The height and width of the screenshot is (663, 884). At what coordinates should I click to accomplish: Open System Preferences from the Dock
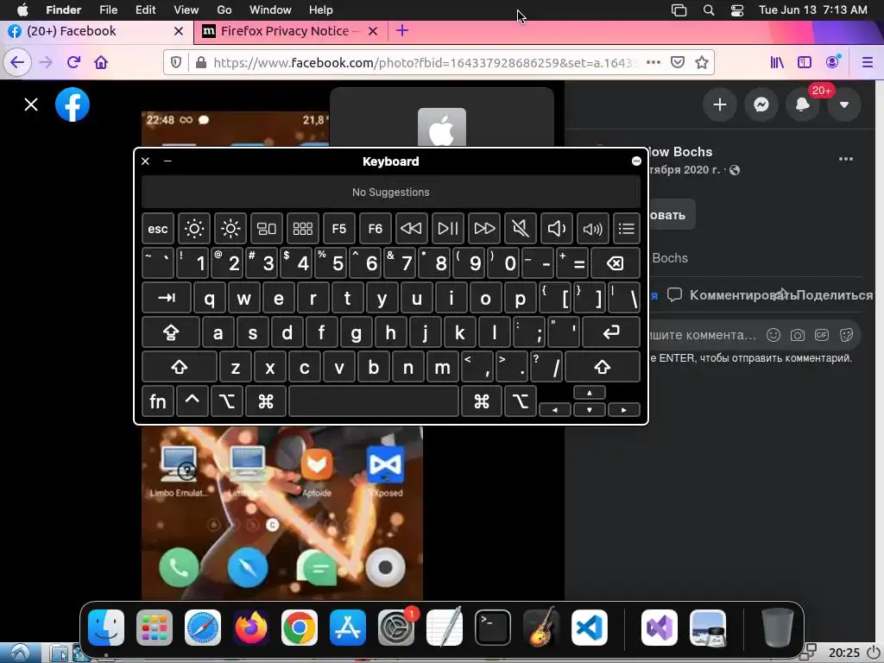[x=395, y=627]
